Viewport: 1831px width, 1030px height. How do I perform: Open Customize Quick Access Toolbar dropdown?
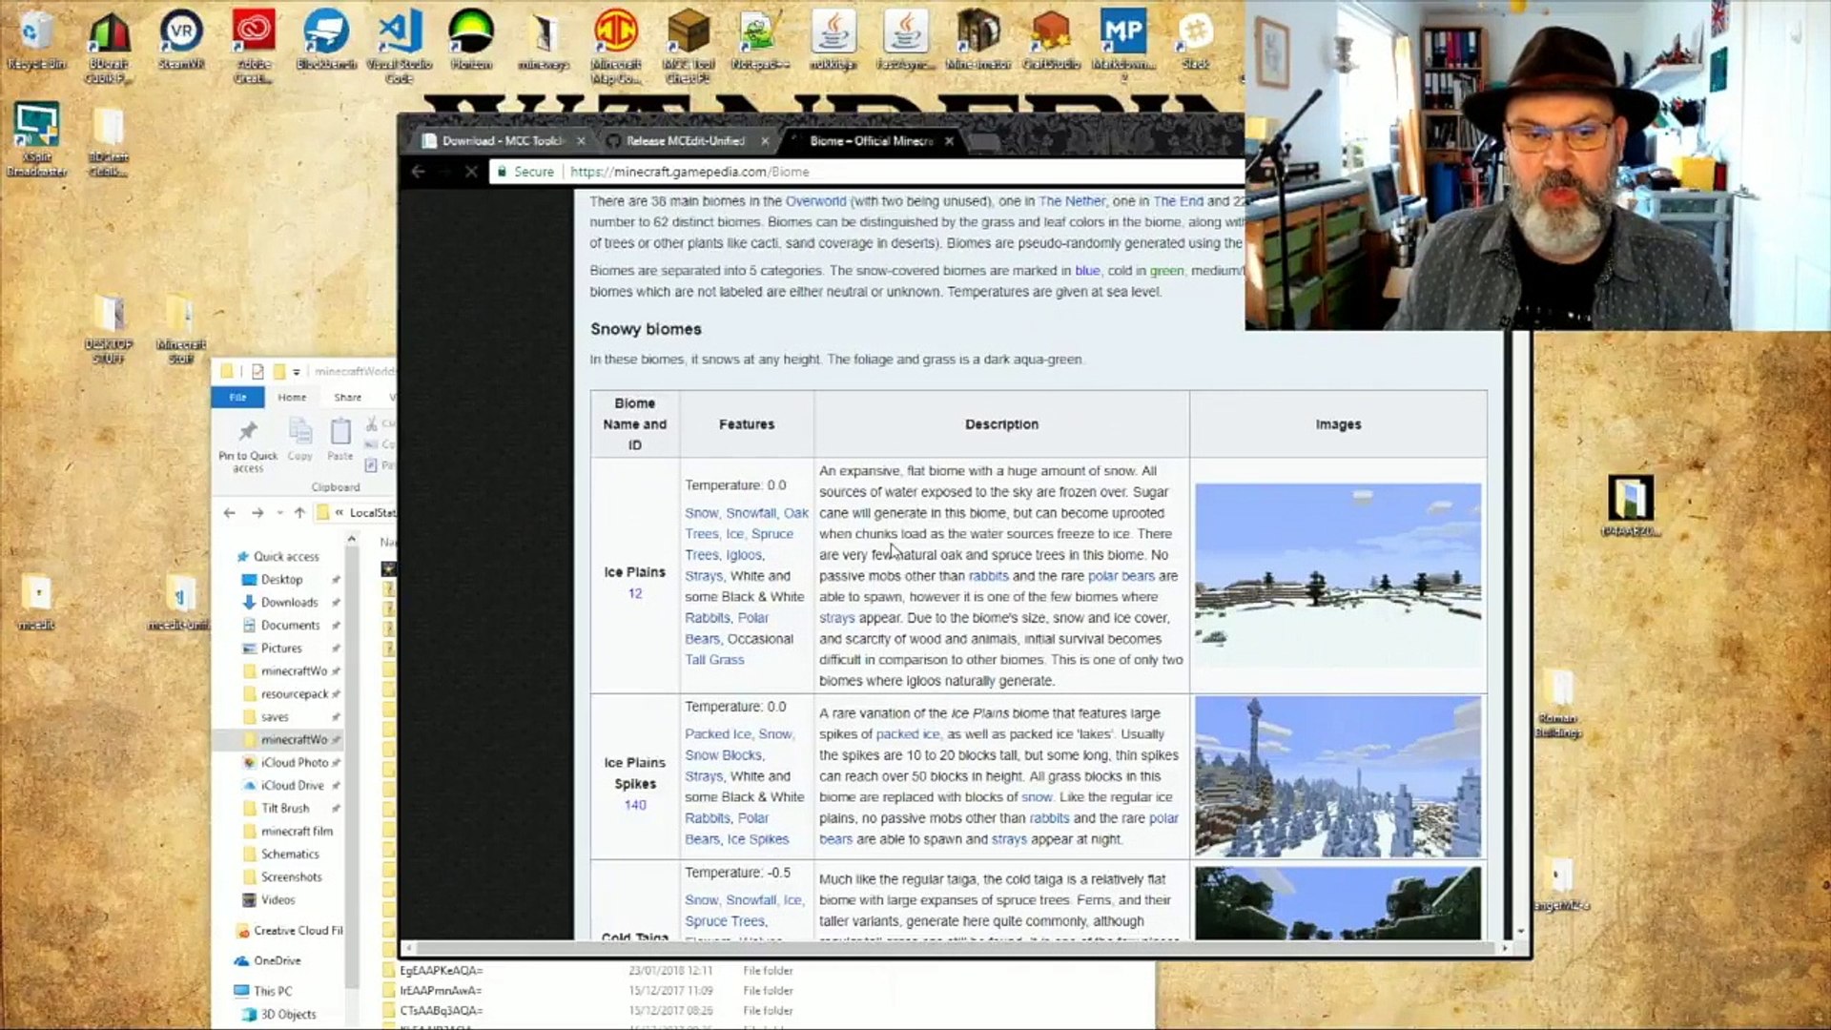pyautogui.click(x=297, y=372)
